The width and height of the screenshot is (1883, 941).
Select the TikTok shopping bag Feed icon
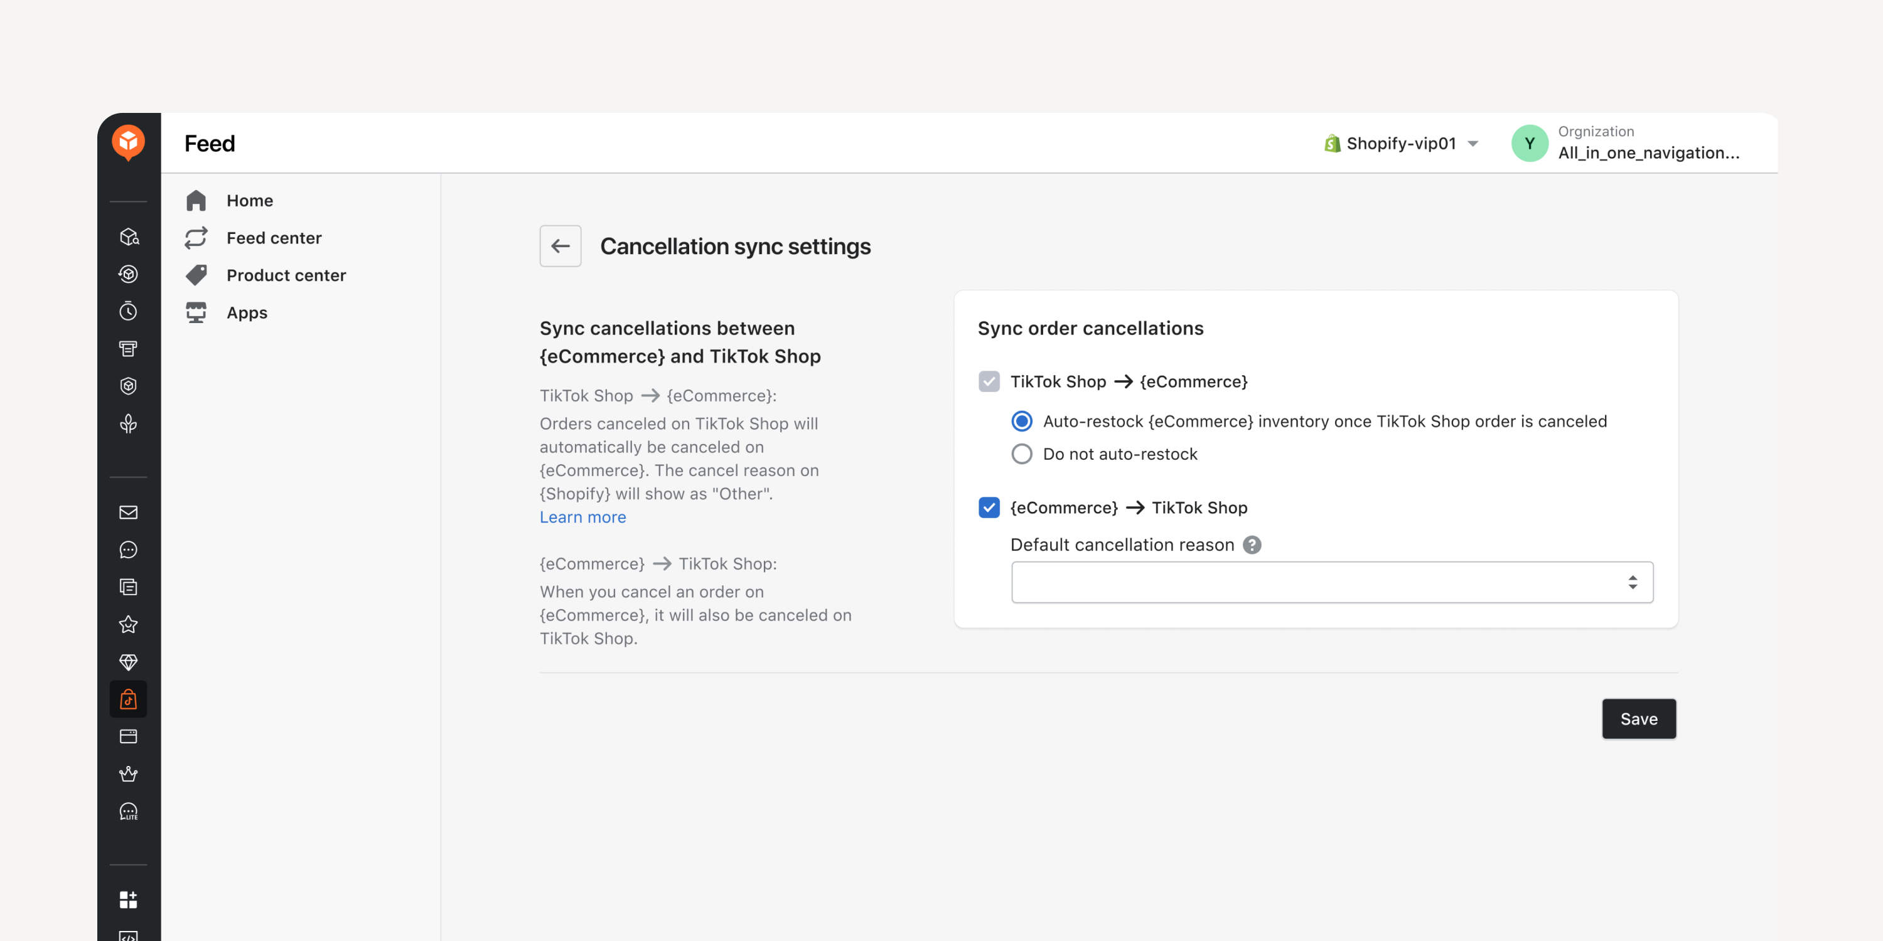[x=129, y=699]
